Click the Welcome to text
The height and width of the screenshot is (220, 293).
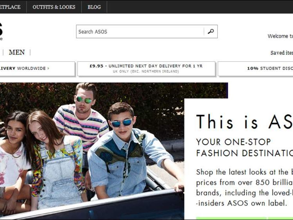click(280, 36)
